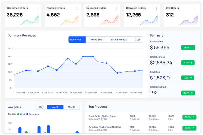Select the Revenues tab in Summary Revenues
The height and width of the screenshot is (135, 203).
(x=77, y=40)
